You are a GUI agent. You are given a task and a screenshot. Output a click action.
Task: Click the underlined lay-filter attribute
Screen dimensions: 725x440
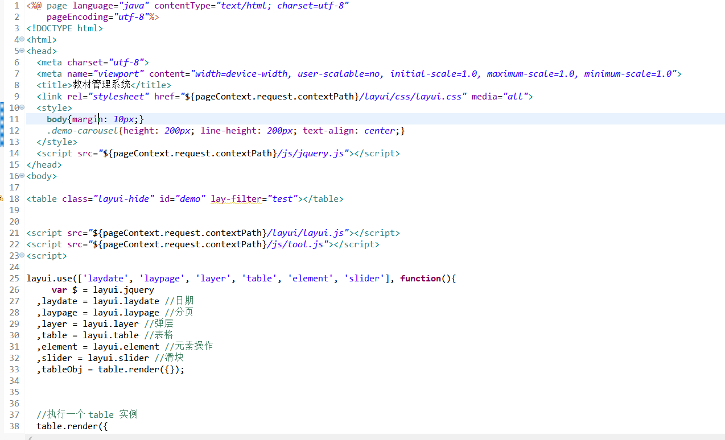237,199
